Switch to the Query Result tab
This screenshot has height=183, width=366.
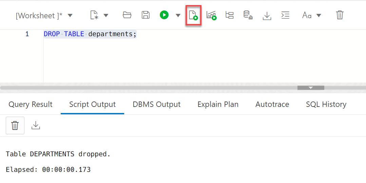click(31, 105)
